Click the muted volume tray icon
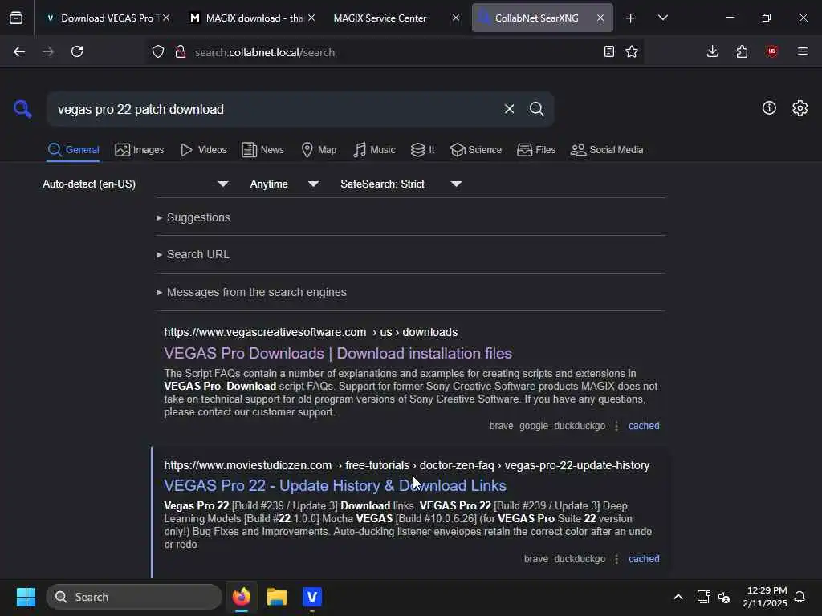The image size is (822, 616). (x=724, y=597)
